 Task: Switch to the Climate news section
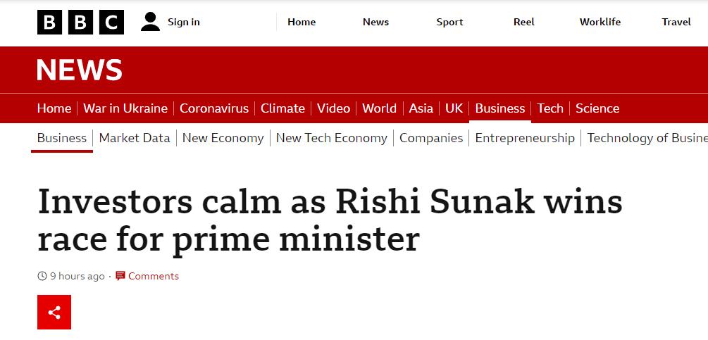(282, 108)
